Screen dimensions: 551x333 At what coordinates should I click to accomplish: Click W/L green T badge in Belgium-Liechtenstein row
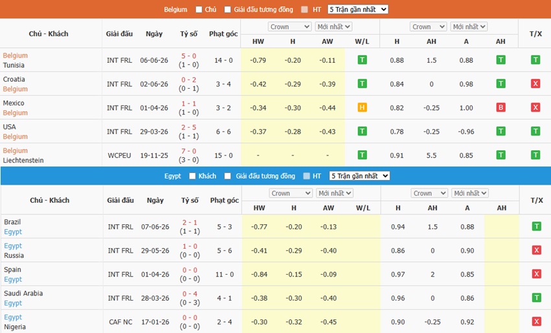tap(362, 155)
